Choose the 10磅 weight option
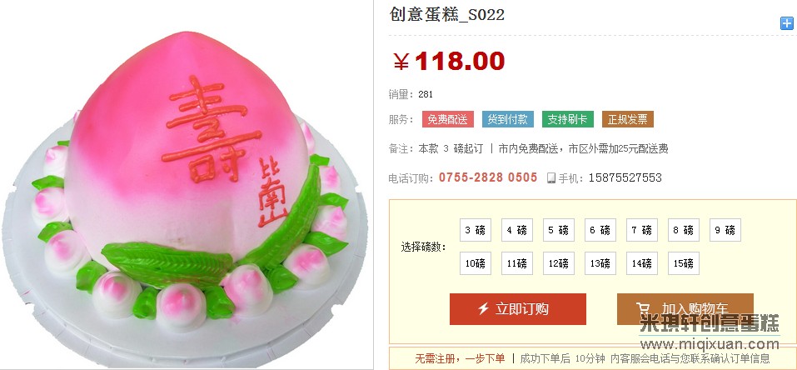 tap(476, 263)
